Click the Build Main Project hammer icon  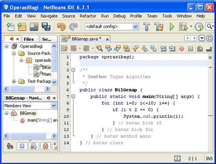146,27
